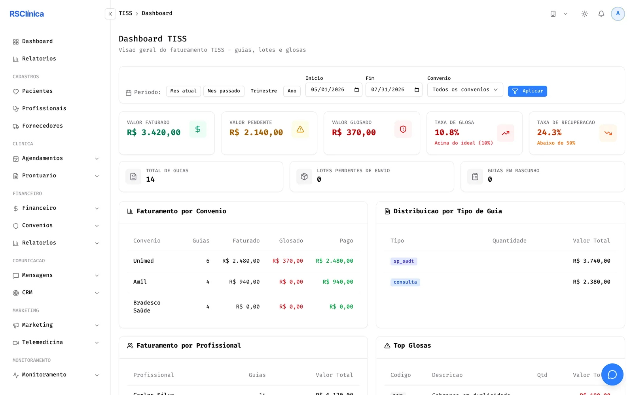
Task: Toggle the light theme sun icon
Action: click(585, 14)
